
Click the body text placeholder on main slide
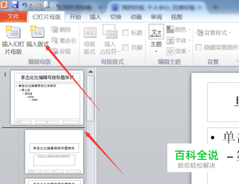(x=223, y=156)
